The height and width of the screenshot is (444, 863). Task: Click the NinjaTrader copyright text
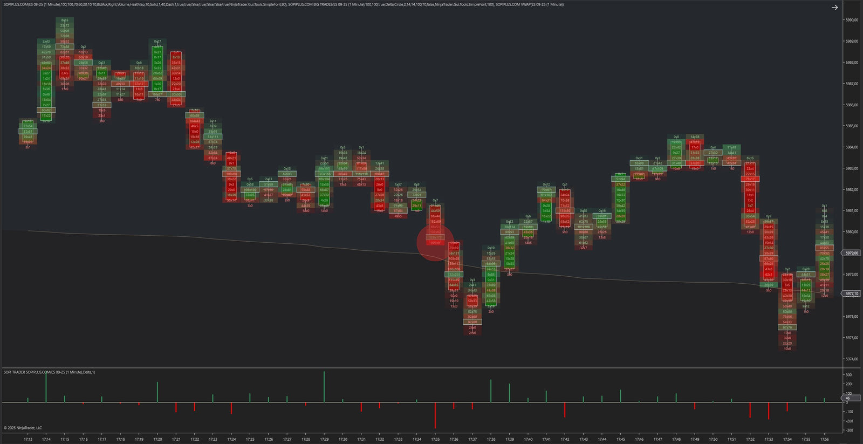point(23,428)
